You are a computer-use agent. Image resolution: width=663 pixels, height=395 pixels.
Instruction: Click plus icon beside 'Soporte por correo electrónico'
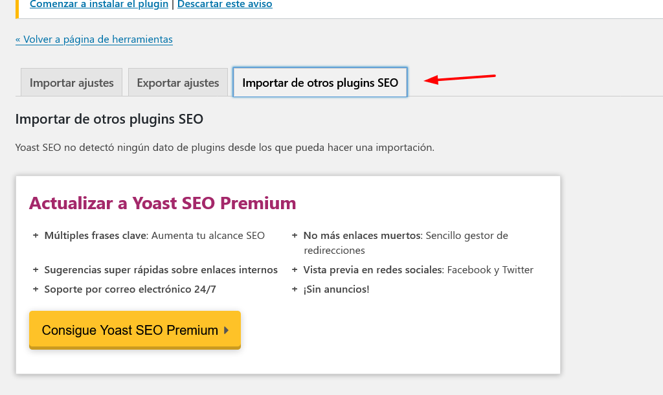coord(36,289)
